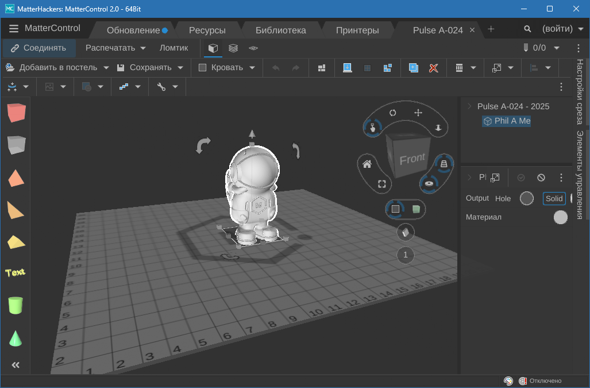Add the orange wedge primitive
This screenshot has height=388, width=590.
16,210
